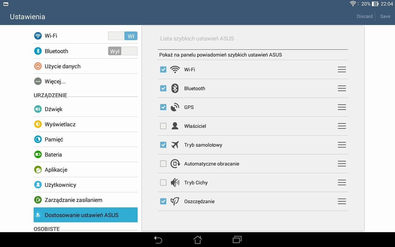
Task: Uncheck the Oszczędzanie checkbox
Action: [x=163, y=201]
